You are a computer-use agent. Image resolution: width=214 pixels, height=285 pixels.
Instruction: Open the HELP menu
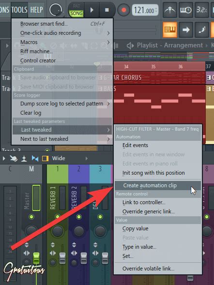tap(36, 10)
